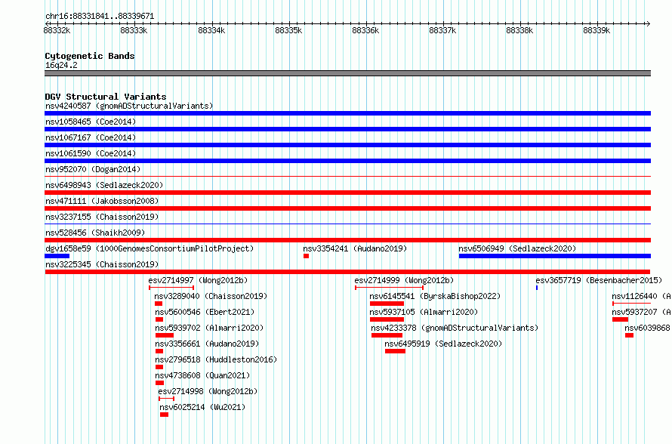Click nsv6039868 variant label
Viewport: 672px width, 444px height.
[648, 328]
